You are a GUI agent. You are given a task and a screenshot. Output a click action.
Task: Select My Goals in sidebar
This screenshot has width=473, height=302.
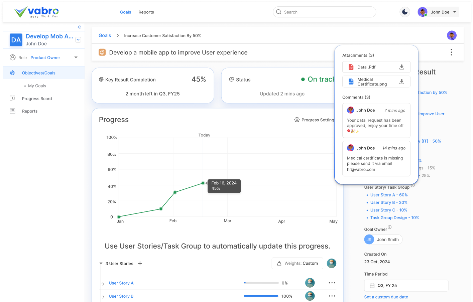pyautogui.click(x=37, y=86)
